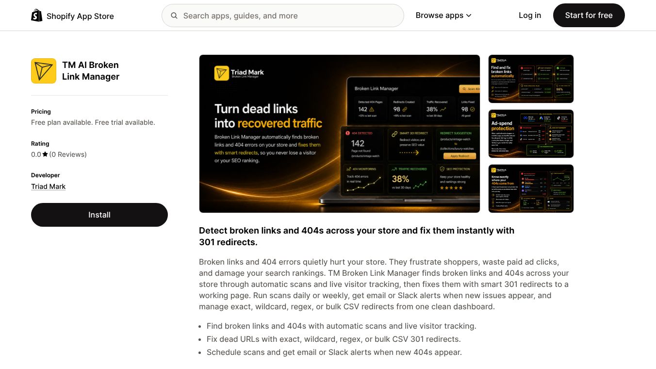Click the Install button

click(99, 215)
